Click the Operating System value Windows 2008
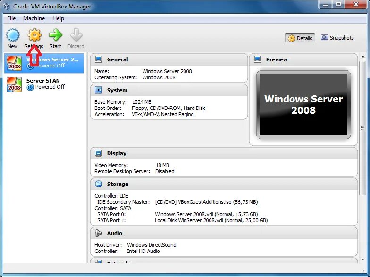Image resolution: width=370 pixels, height=277 pixels. coord(159,77)
